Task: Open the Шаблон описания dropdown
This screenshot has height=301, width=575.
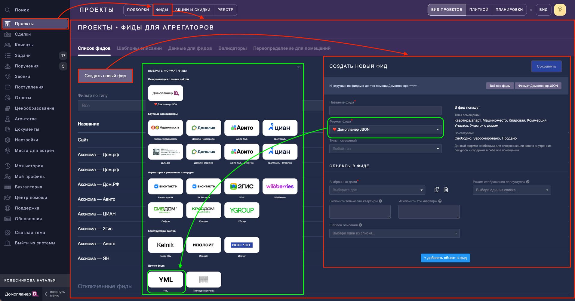Action: (394, 233)
